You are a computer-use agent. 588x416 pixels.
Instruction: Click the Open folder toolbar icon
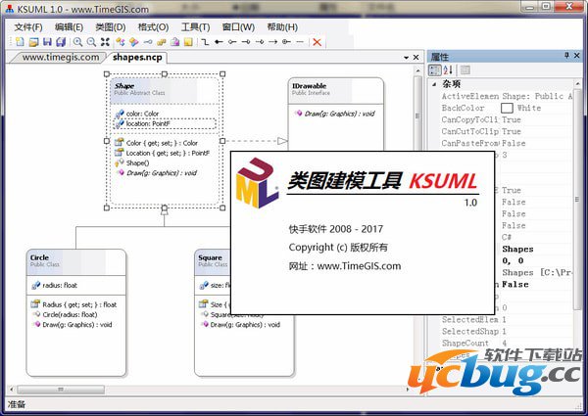33,42
